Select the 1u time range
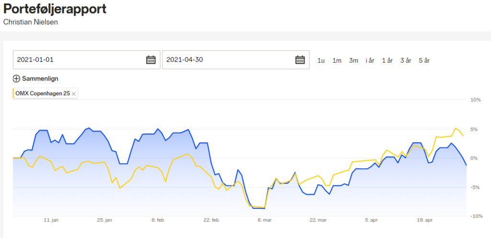Image resolution: width=491 pixels, height=238 pixels. (x=321, y=61)
